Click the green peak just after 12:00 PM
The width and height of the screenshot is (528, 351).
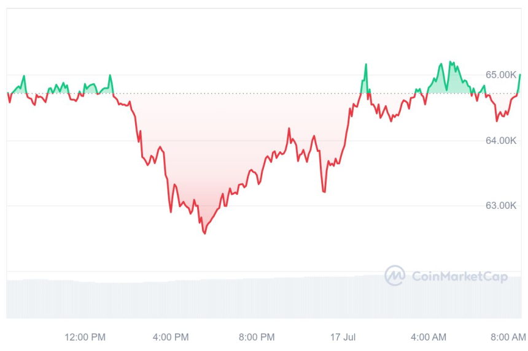(110, 75)
